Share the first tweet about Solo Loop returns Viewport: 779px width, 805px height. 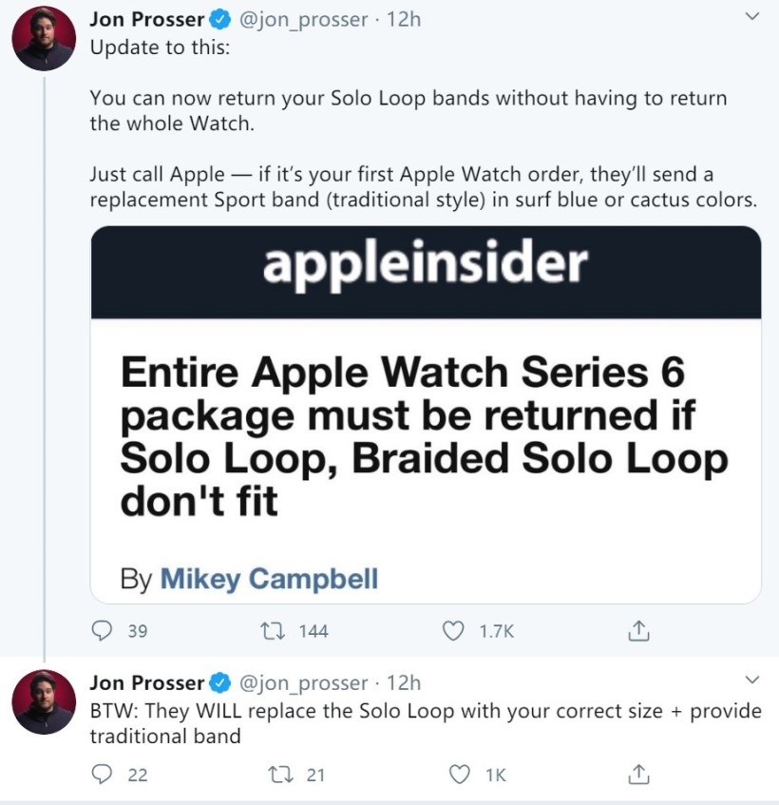click(639, 630)
